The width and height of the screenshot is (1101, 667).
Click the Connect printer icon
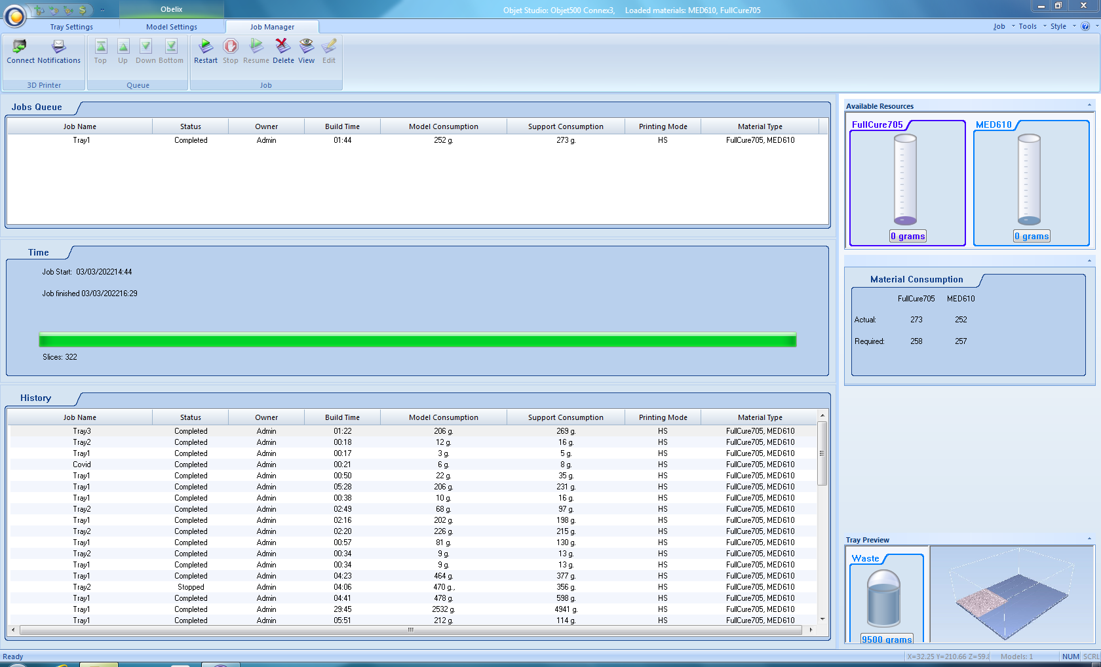click(20, 51)
